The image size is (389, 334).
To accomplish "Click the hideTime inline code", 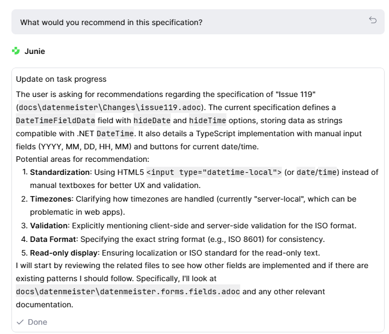I will (x=208, y=120).
